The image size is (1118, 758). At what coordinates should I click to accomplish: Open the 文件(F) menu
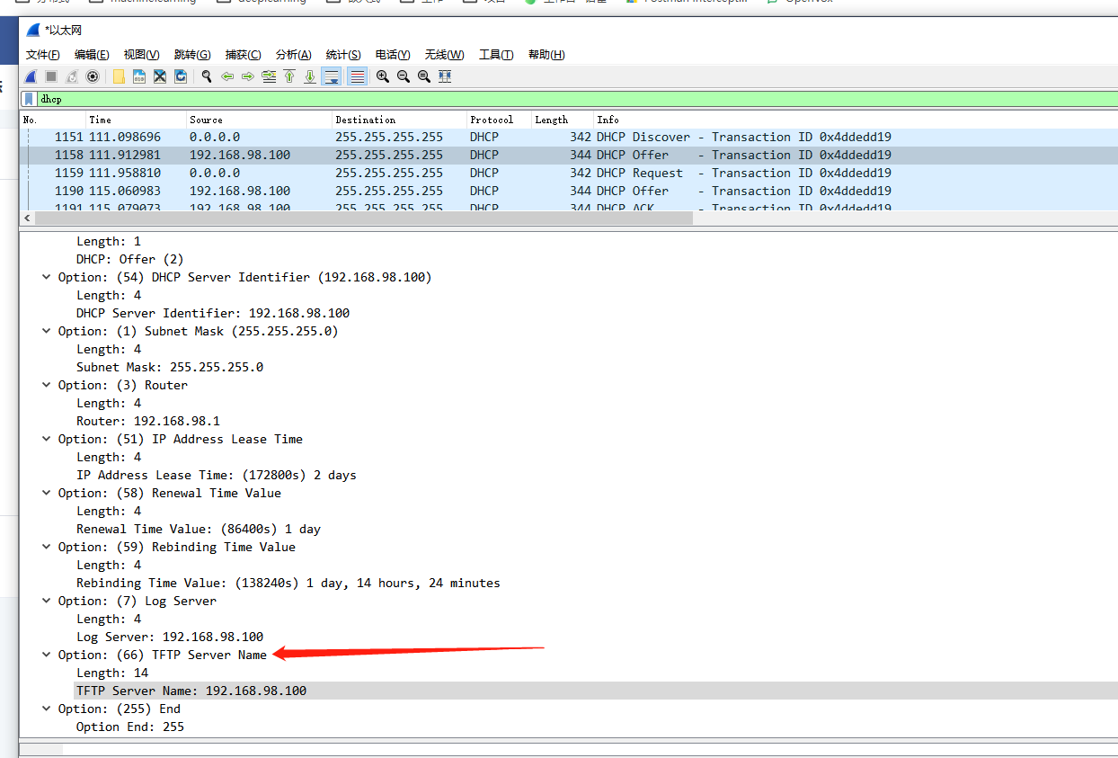pyautogui.click(x=43, y=55)
